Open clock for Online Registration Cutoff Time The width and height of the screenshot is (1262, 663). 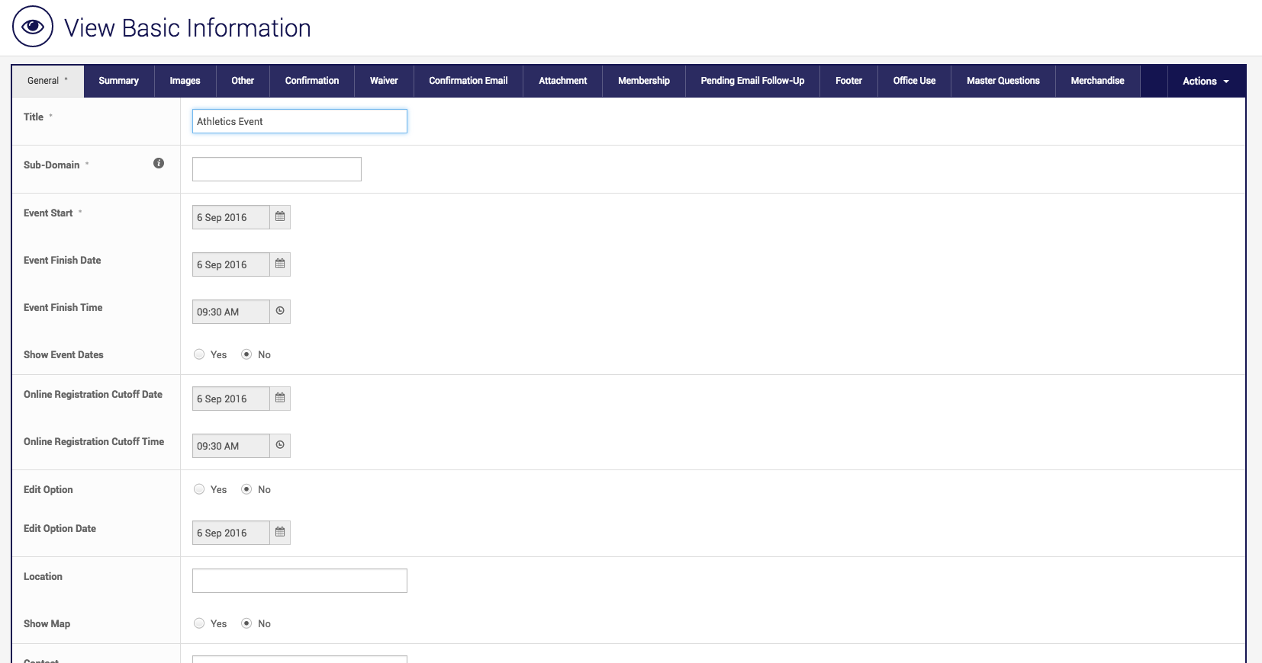(x=280, y=446)
